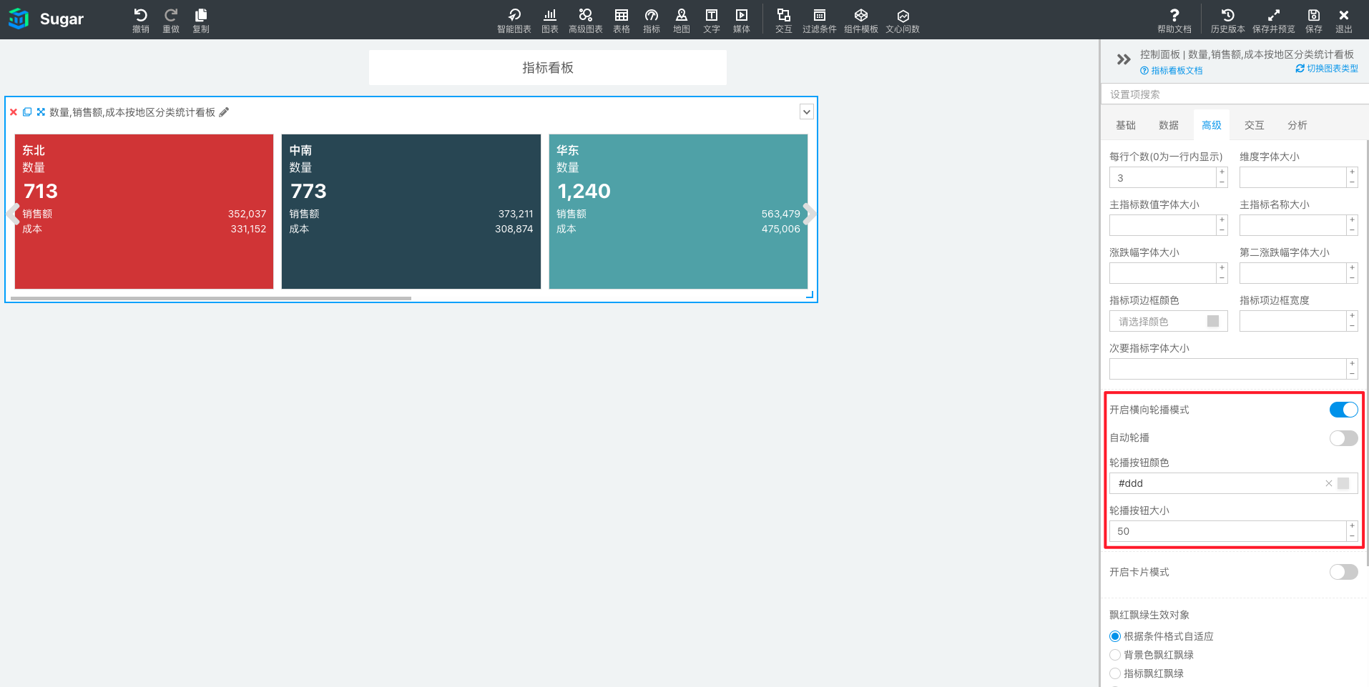Click 主指标名称大小 input field
This screenshot has width=1369, height=687.
1293,226
